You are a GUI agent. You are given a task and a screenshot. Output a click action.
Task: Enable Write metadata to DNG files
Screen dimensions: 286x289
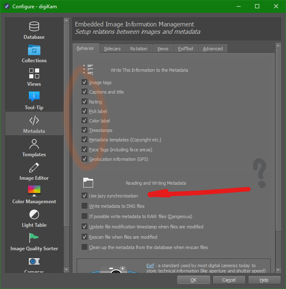(84, 206)
